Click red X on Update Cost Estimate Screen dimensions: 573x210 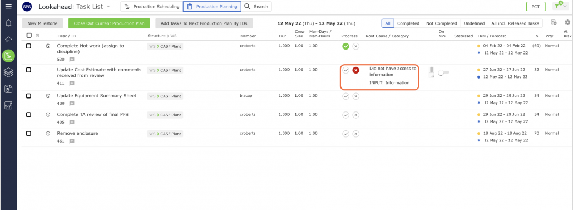coord(356,70)
